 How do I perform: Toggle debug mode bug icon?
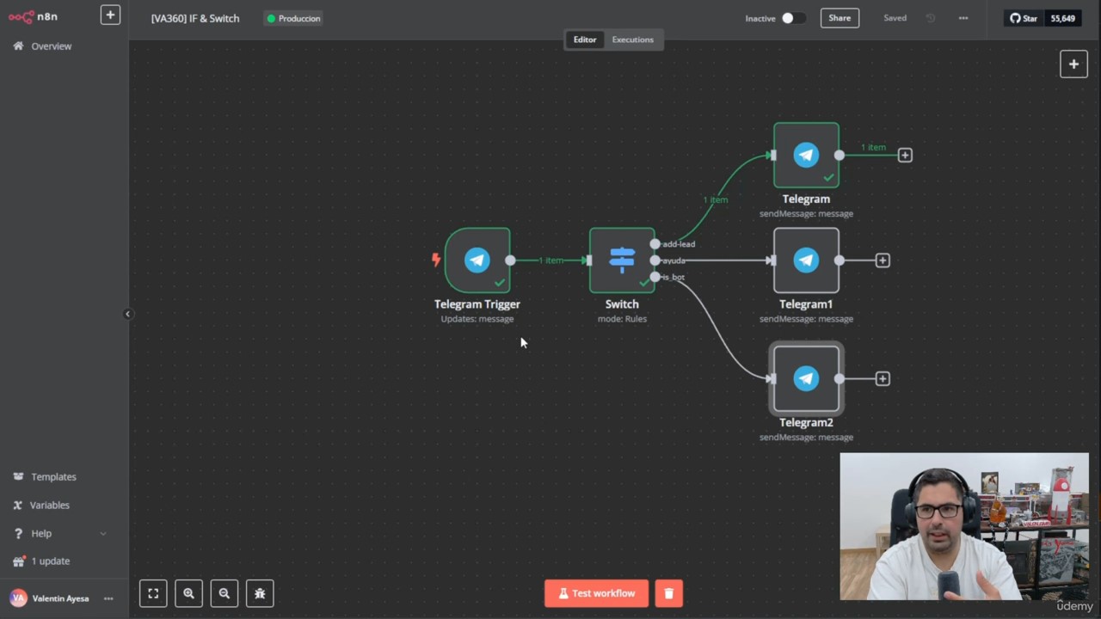pos(260,593)
